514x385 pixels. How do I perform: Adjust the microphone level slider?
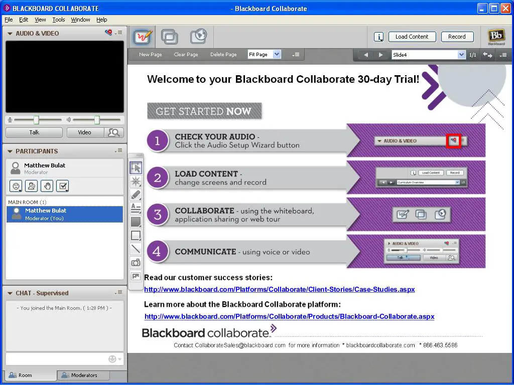36,120
